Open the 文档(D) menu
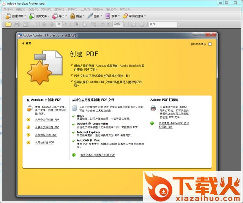243x203 pixels. tap(46, 9)
